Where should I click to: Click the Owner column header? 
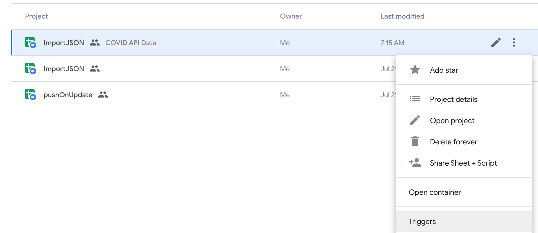click(x=291, y=16)
